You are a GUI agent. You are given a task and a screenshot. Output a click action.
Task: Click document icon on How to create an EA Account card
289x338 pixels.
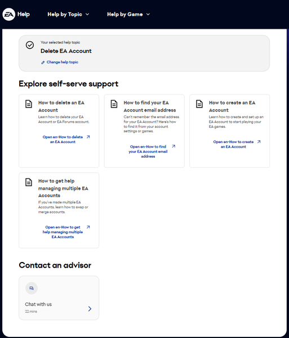199,104
